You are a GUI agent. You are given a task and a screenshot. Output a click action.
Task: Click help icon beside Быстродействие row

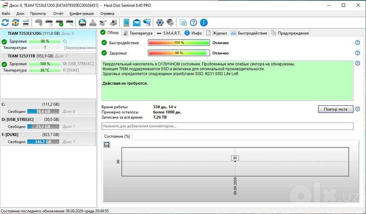tap(357, 43)
